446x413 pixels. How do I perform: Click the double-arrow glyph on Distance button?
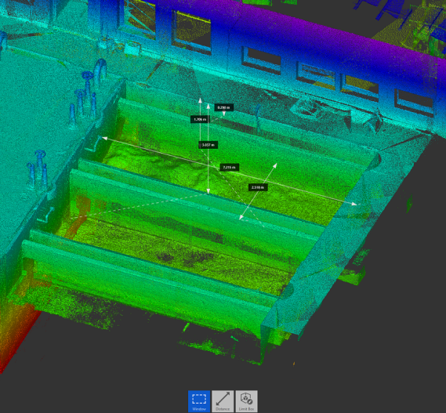point(223,399)
